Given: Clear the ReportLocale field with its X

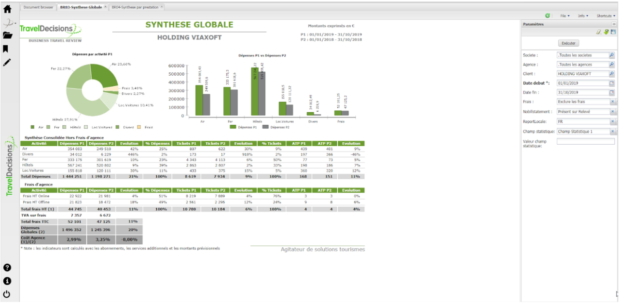Looking at the screenshot, I should [x=613, y=121].
